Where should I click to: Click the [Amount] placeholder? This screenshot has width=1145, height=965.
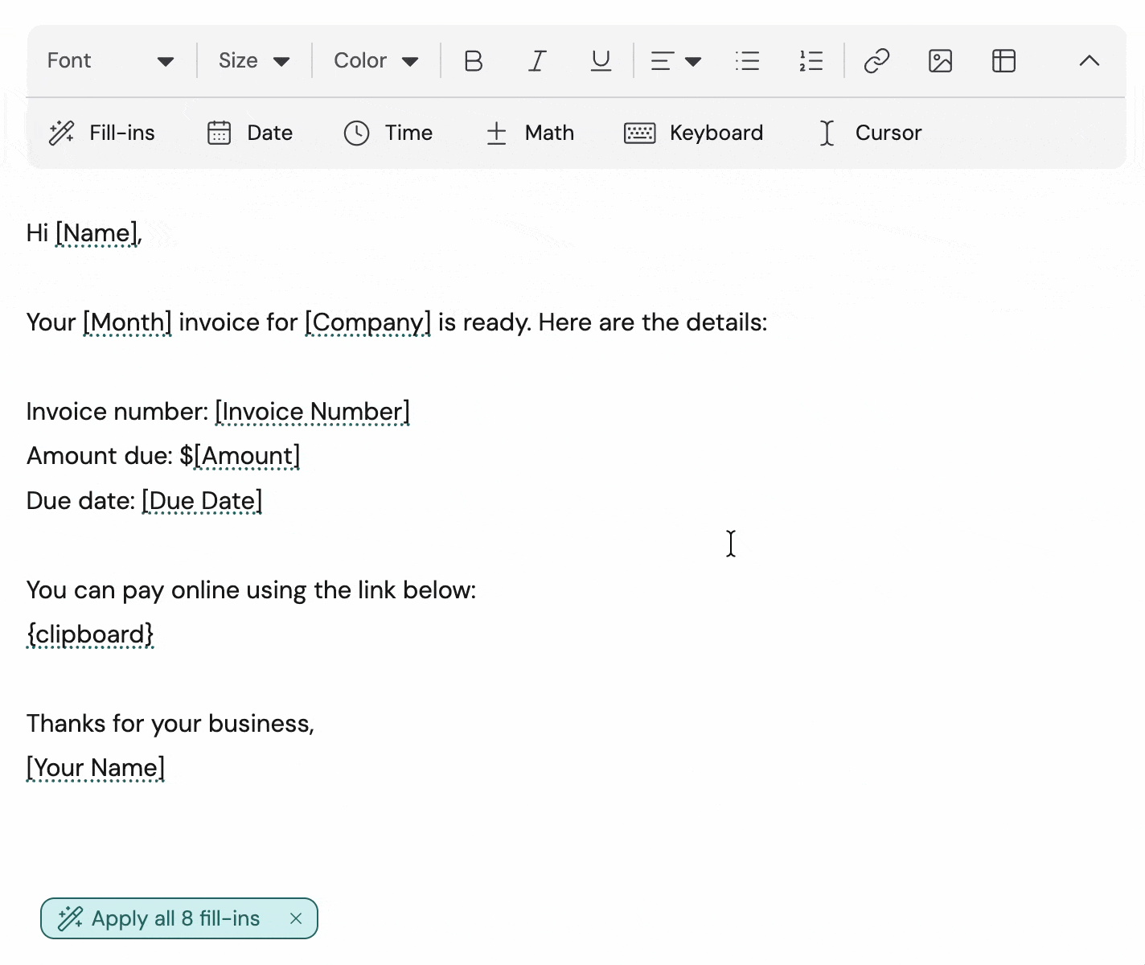247,456
